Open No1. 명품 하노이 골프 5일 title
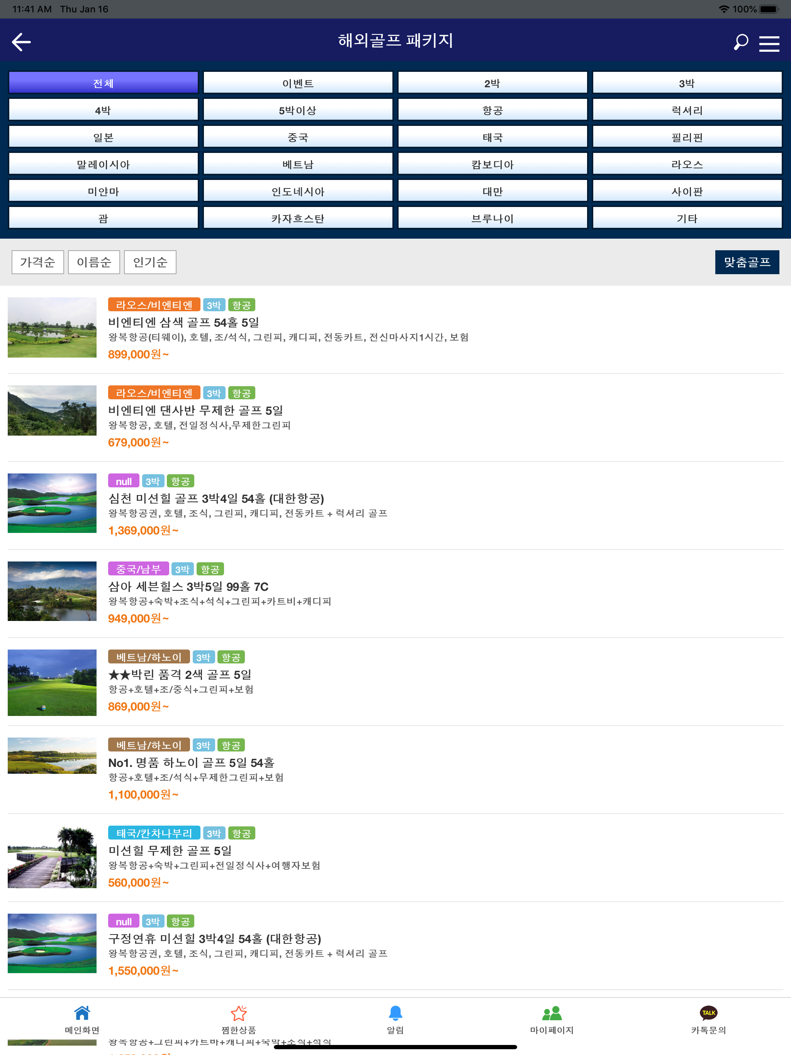This screenshot has width=791, height=1055. tap(191, 762)
